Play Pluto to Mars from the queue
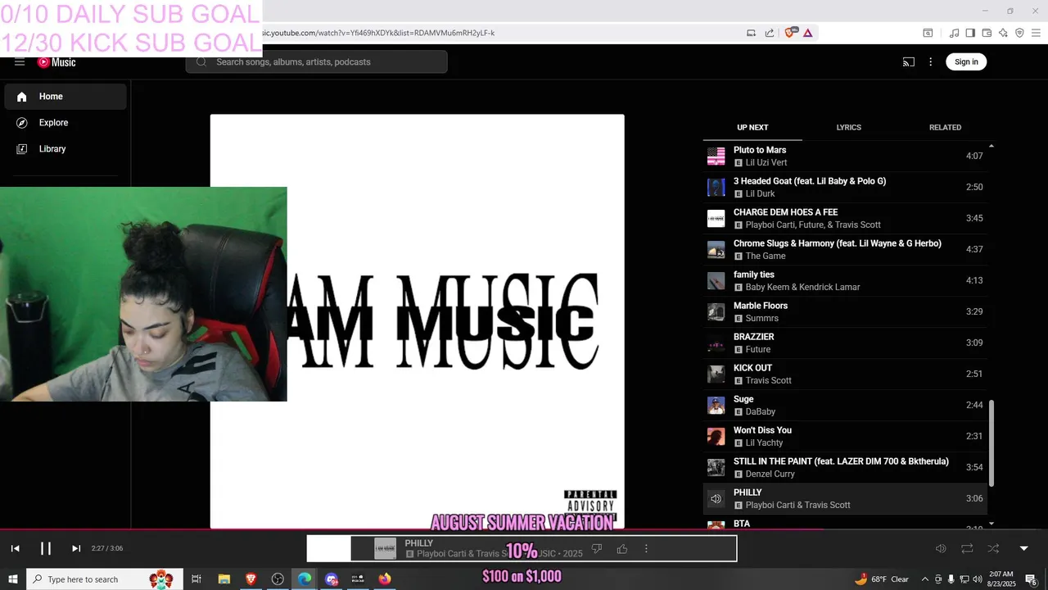1048x590 pixels. click(x=845, y=156)
